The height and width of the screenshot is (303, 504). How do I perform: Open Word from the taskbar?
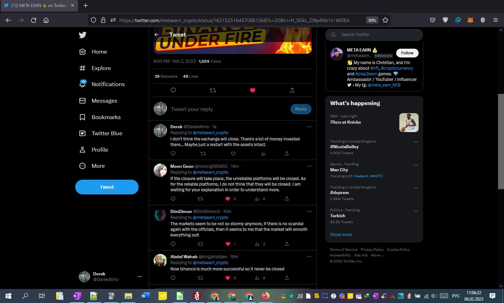click(145, 296)
